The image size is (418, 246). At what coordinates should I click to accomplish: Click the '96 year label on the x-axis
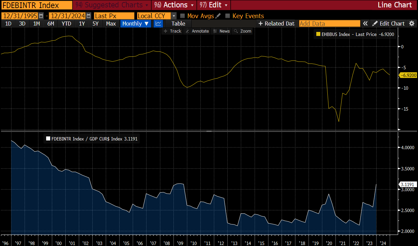coord(5,243)
